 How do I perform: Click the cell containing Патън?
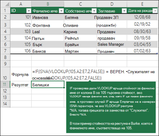48,38
